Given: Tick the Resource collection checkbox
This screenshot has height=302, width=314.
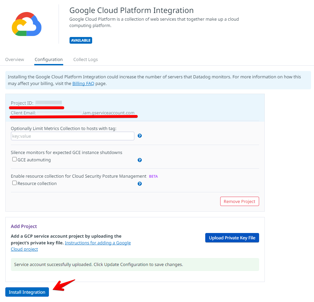Looking at the screenshot, I should 15,183.
